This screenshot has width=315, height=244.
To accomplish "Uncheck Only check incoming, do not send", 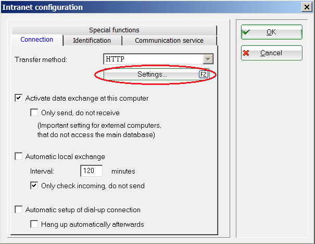I will tap(34, 186).
